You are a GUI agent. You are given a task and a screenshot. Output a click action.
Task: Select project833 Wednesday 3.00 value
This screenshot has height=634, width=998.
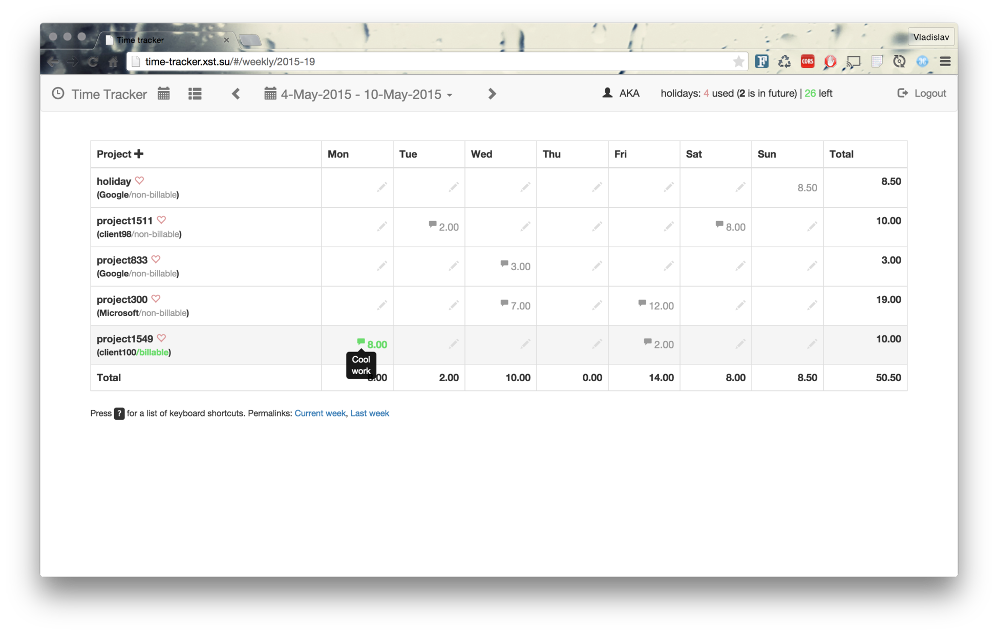(520, 267)
